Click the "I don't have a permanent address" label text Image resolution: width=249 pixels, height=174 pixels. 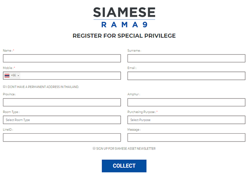[x=43, y=87]
